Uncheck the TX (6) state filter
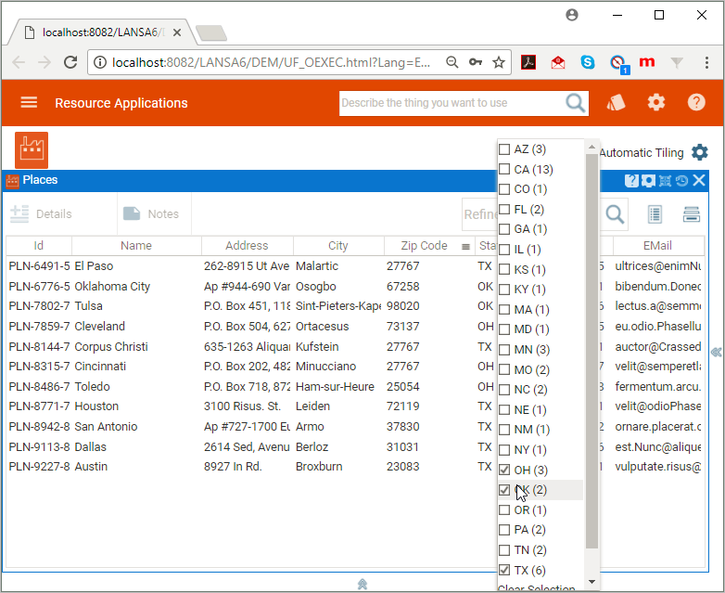Screen dimensions: 725x593 click(x=504, y=570)
